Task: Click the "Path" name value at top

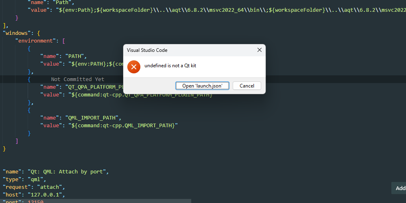Action: (62, 2)
